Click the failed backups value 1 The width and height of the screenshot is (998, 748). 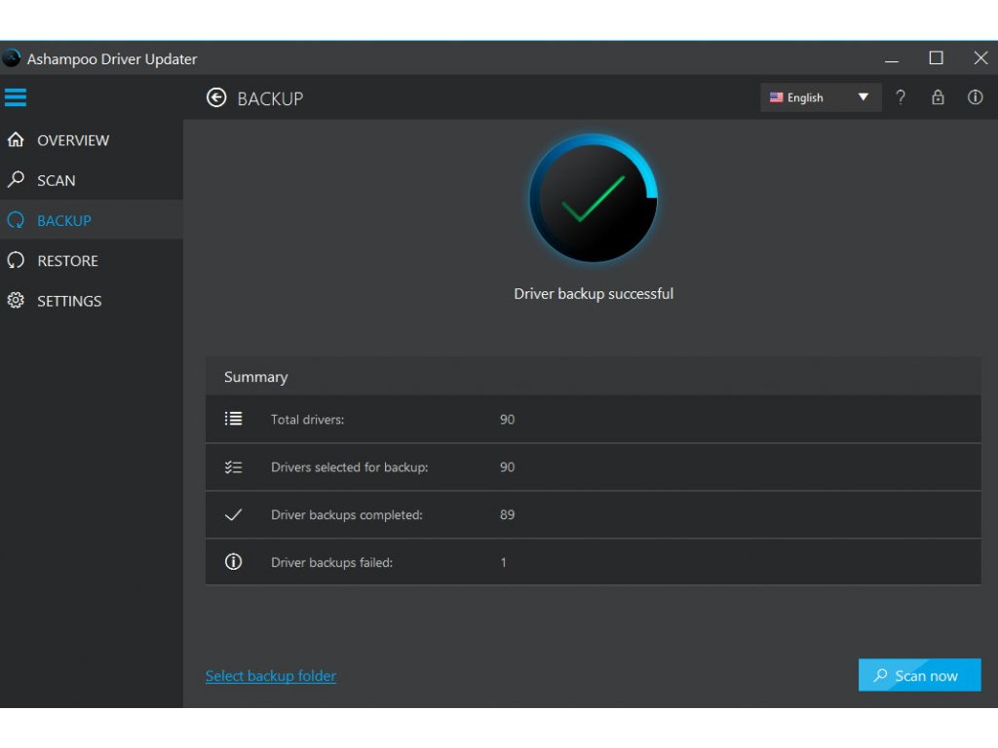click(504, 562)
